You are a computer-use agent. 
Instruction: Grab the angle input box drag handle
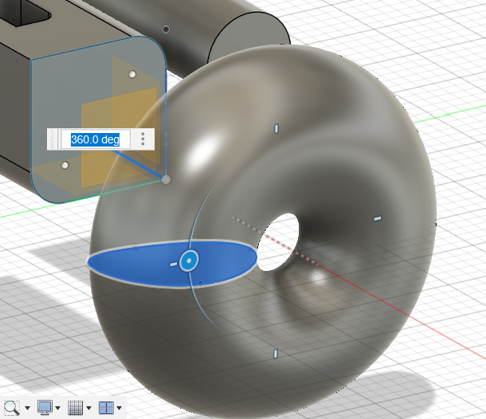pyautogui.click(x=53, y=139)
